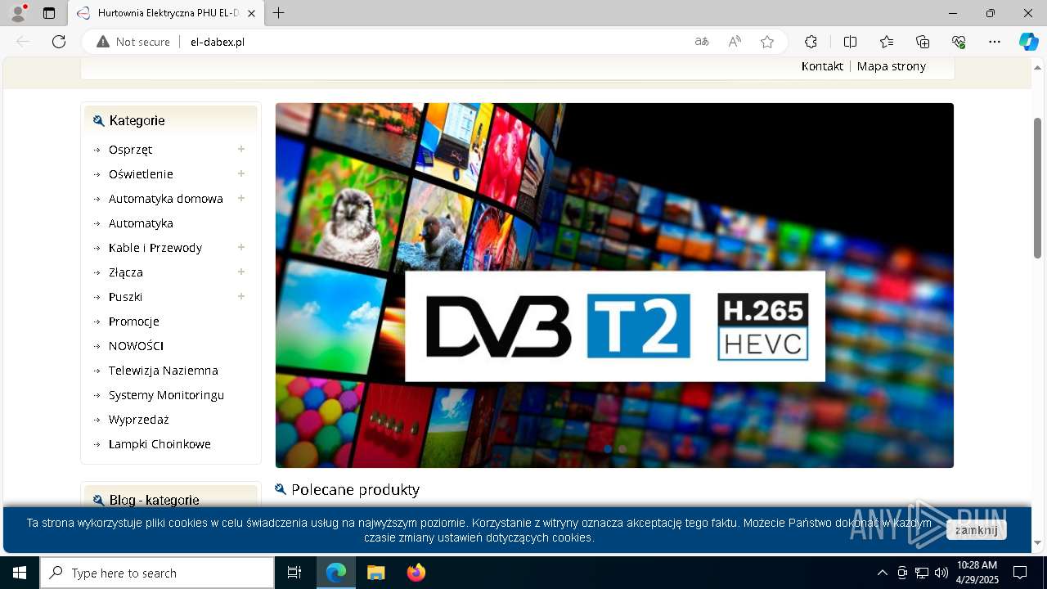Click the Windows search box

(x=157, y=573)
